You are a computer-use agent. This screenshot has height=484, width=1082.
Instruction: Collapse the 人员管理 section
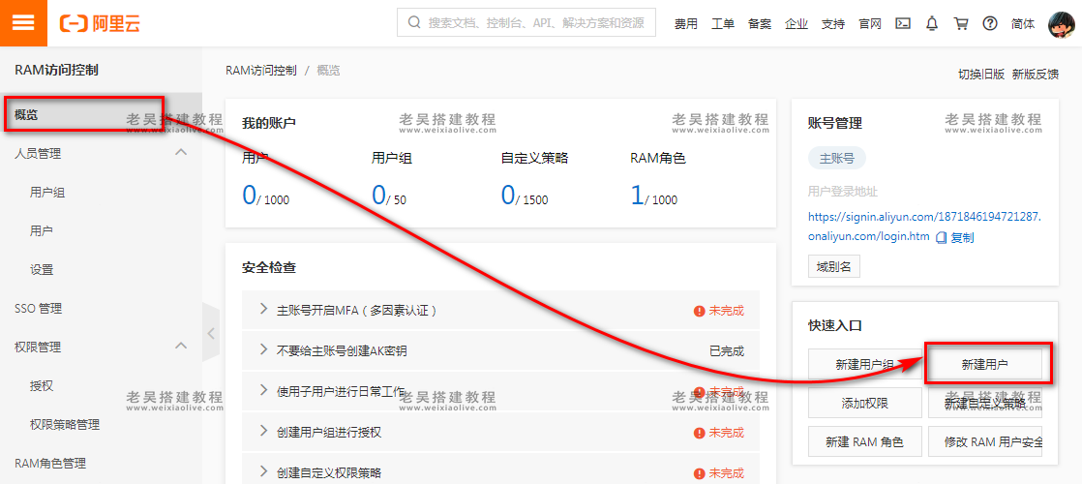181,152
